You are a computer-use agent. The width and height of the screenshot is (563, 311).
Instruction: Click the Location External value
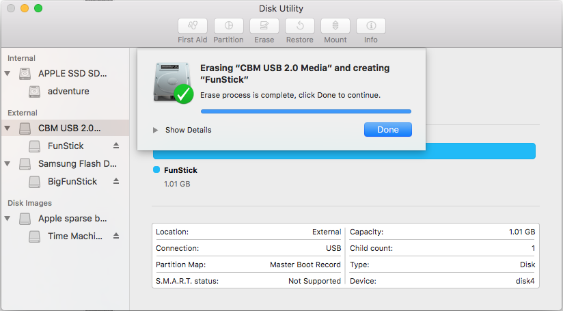coord(327,232)
